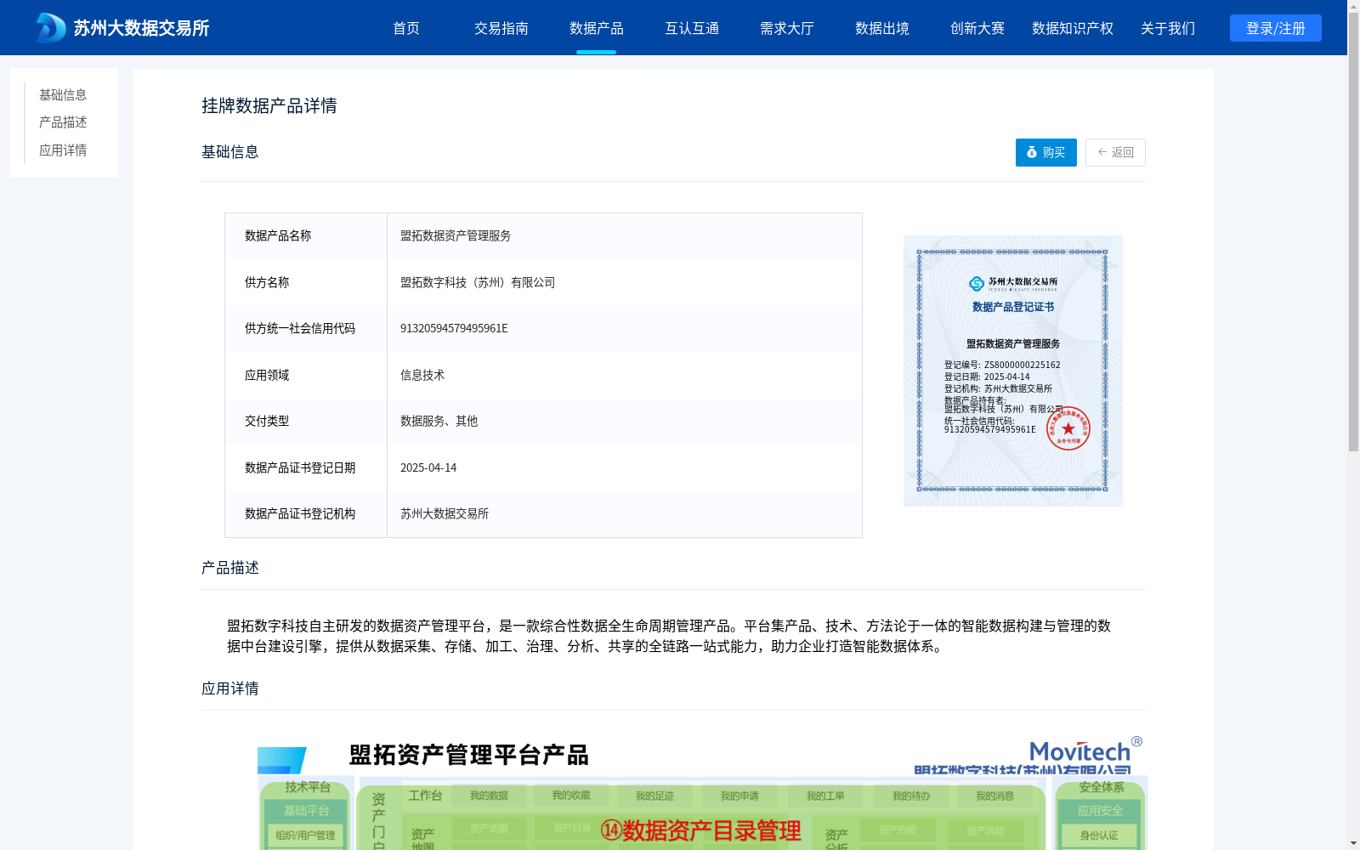
Task: Click the Movitech logo in the diagram
Action: point(1085,751)
